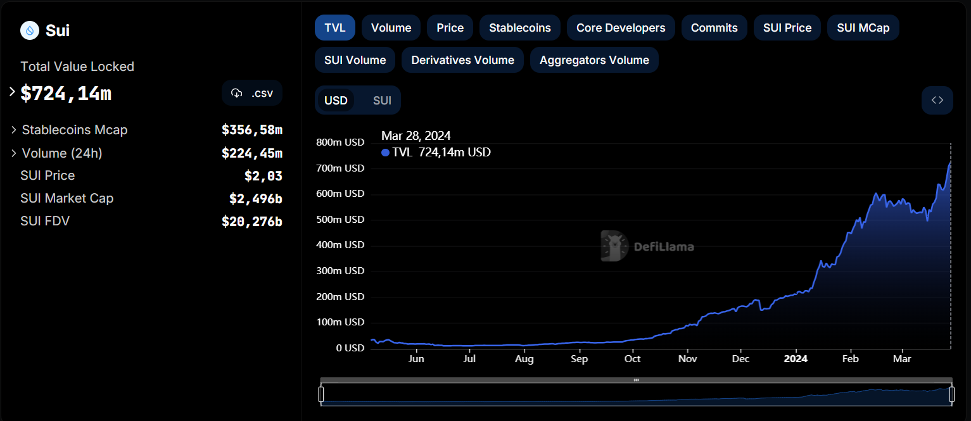The width and height of the screenshot is (971, 421).
Task: Click the market cap value $2,496b
Action: pos(256,199)
